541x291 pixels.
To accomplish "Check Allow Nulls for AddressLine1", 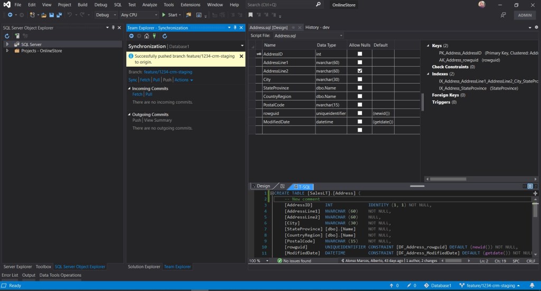I will [x=360, y=62].
